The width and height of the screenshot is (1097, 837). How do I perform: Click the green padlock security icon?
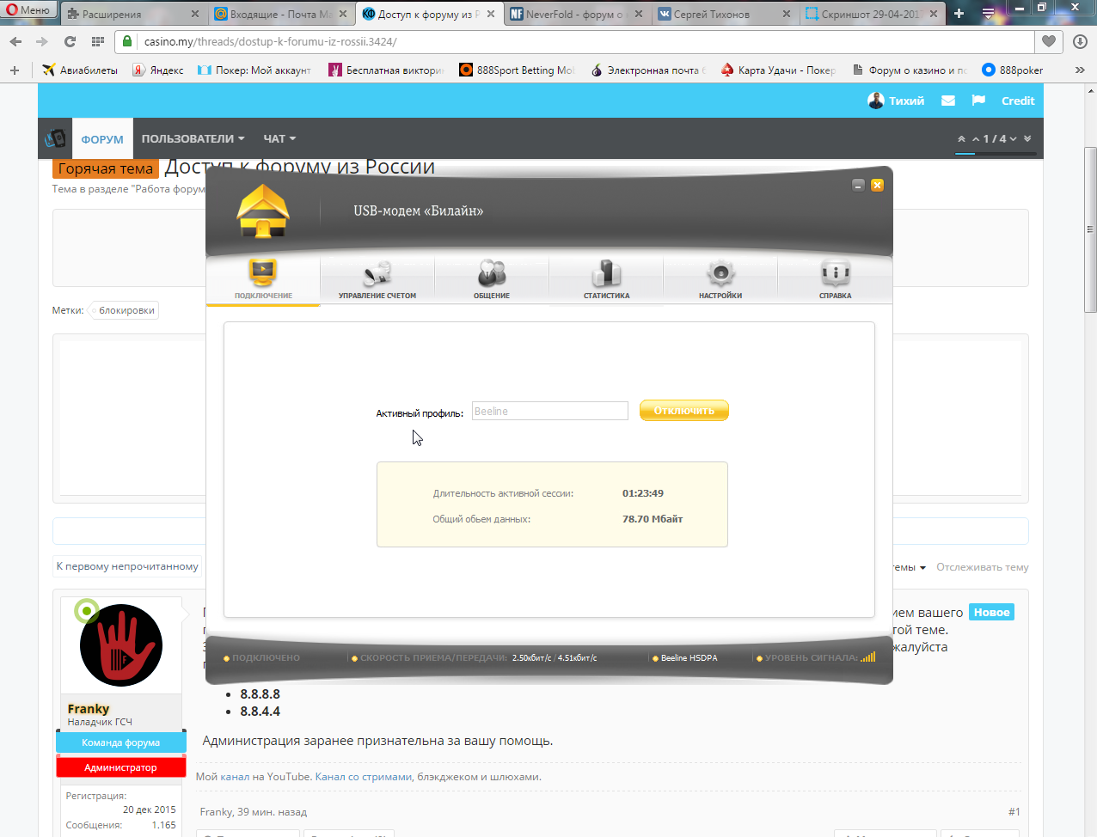pyautogui.click(x=127, y=41)
